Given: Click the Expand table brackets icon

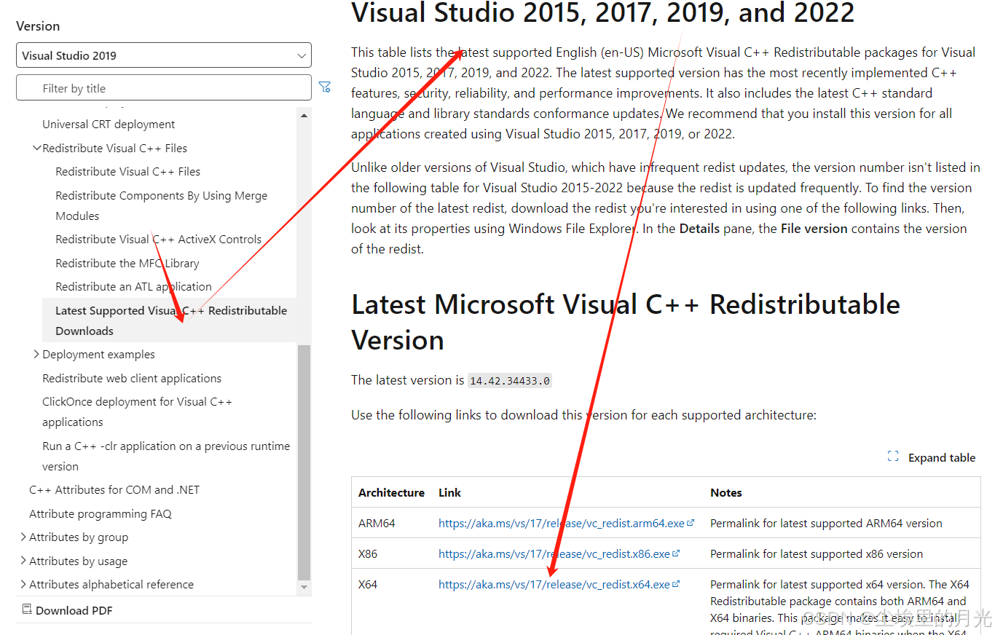Looking at the screenshot, I should click(x=893, y=457).
